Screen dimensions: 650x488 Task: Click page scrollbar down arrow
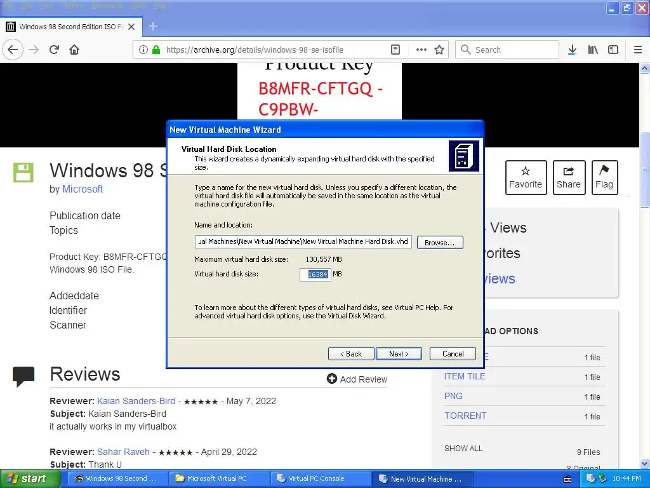tap(644, 463)
